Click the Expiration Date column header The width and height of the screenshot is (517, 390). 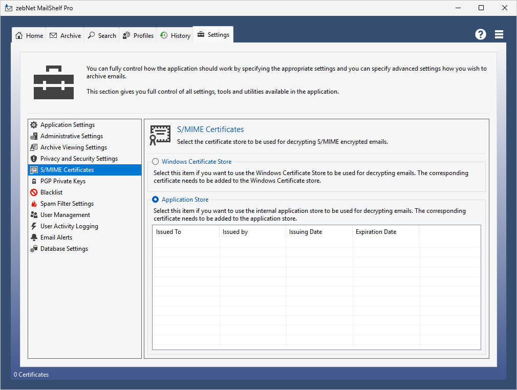pyautogui.click(x=385, y=232)
